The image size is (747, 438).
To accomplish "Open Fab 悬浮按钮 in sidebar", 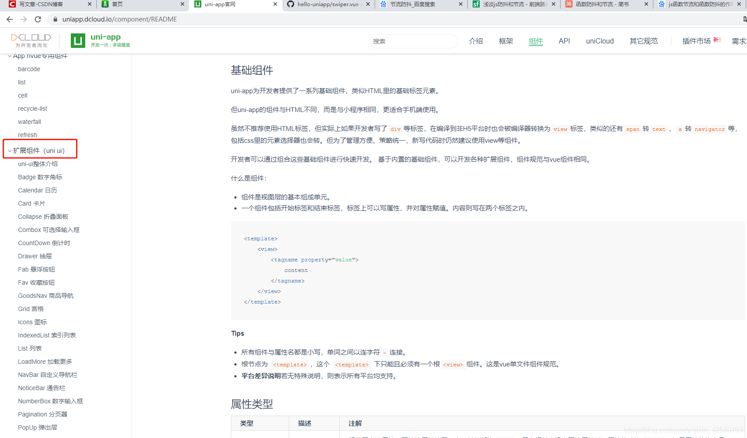I will click(x=36, y=269).
